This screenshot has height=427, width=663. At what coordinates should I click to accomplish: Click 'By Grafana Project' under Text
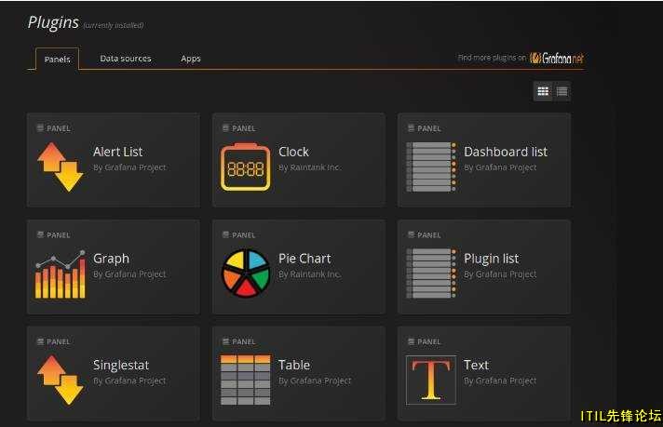(x=500, y=380)
